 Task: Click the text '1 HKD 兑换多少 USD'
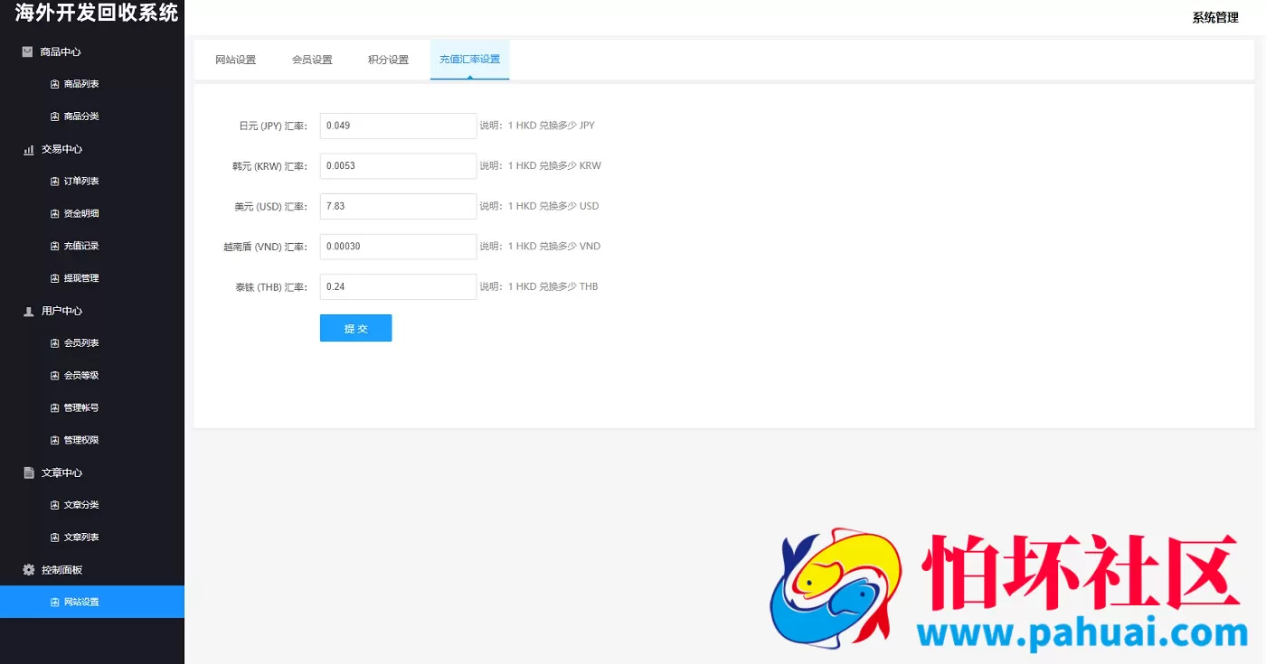coord(553,206)
